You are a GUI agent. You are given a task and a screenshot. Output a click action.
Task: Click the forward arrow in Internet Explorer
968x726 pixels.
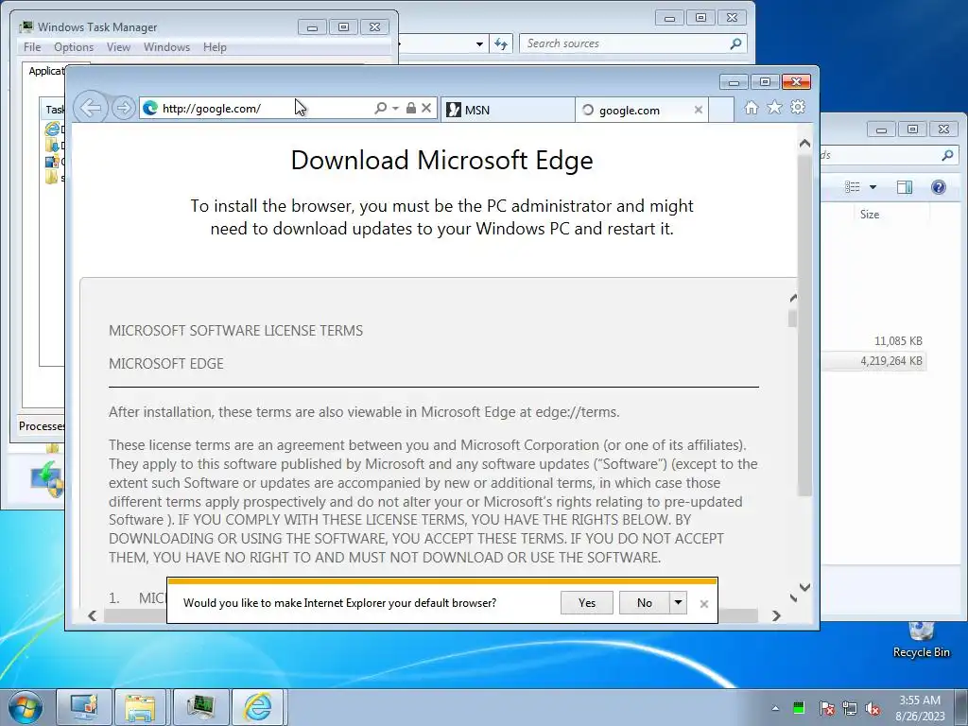tap(124, 109)
